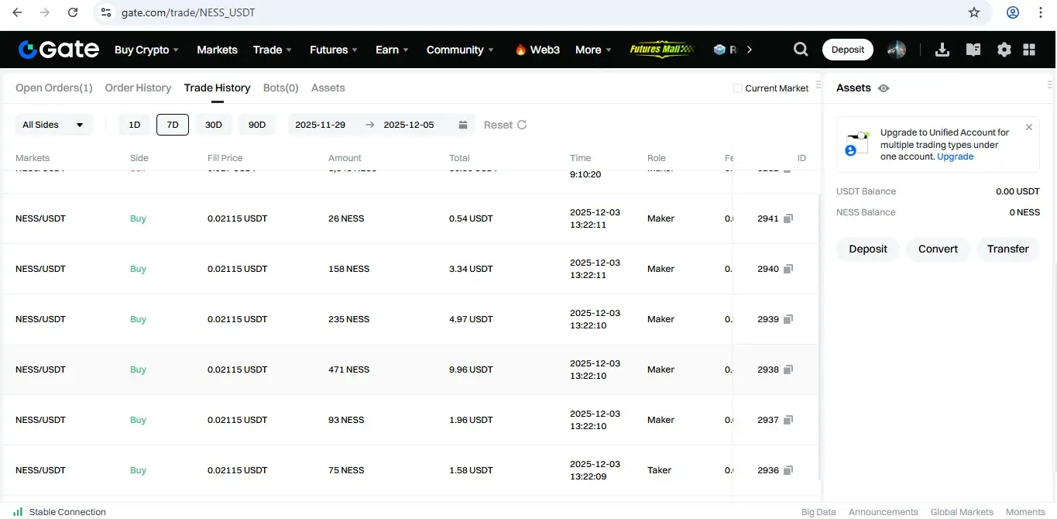Toggle the Assets balance eye icon
This screenshot has height=519, width=1057.
coord(884,88)
